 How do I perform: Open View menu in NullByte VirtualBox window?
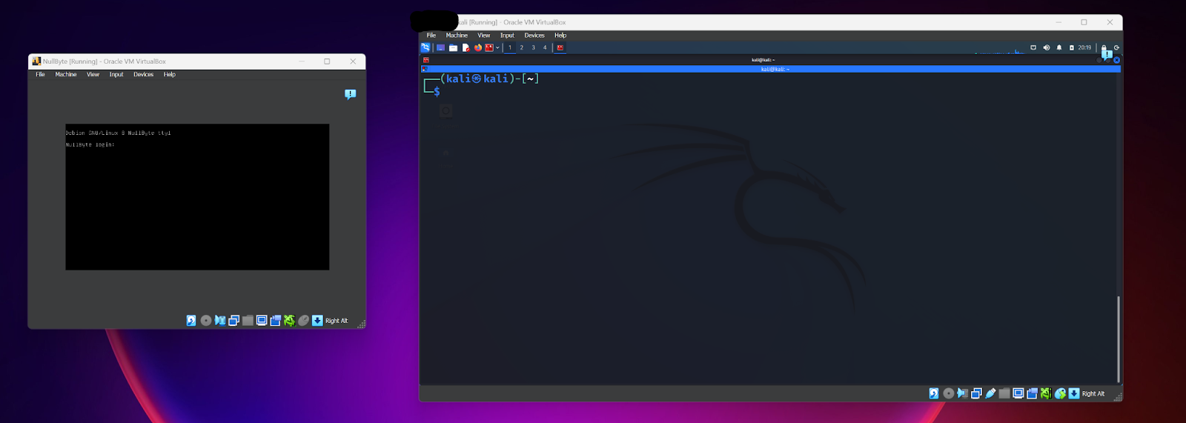point(93,74)
